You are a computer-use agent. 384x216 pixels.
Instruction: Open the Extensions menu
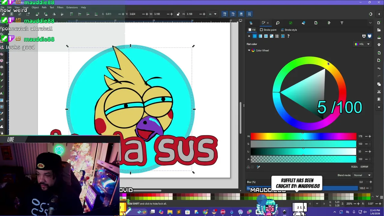[72, 7]
